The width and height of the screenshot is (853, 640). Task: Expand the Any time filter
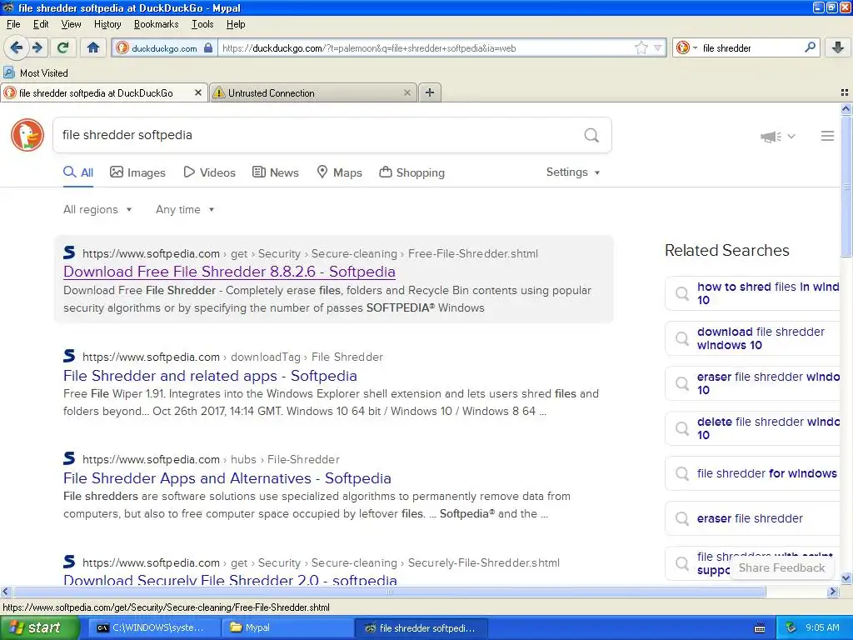click(x=185, y=209)
